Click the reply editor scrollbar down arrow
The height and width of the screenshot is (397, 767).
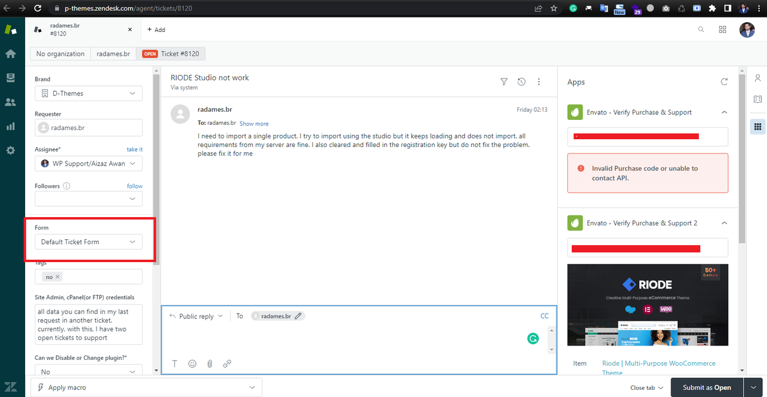point(552,350)
